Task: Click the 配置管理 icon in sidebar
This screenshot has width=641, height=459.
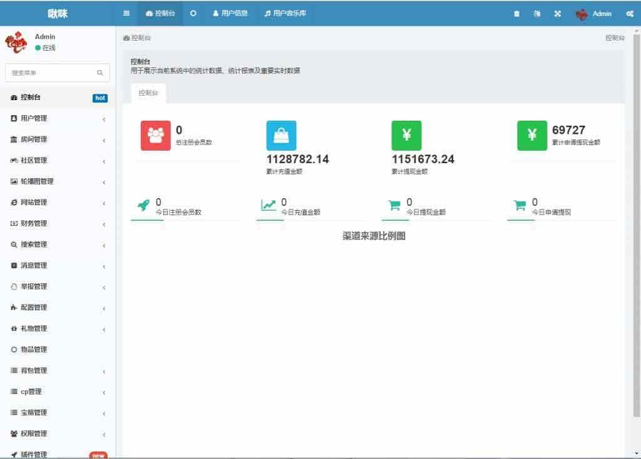Action: click(x=14, y=308)
